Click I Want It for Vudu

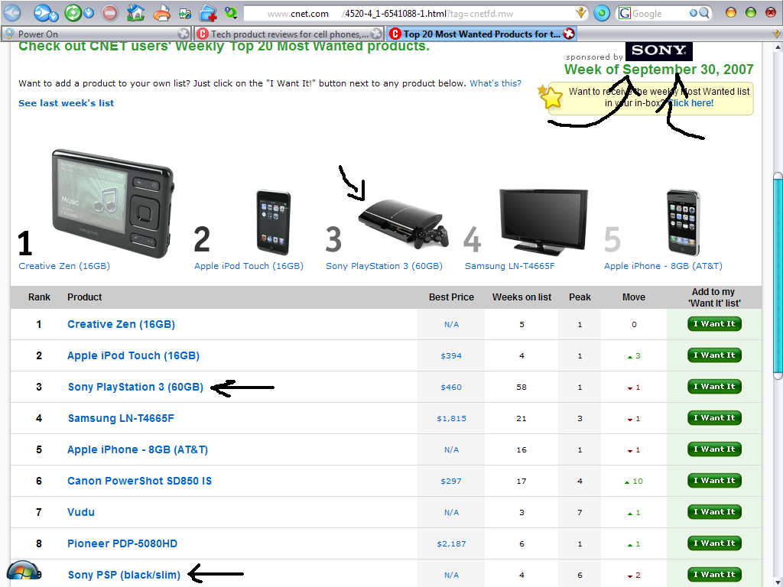pos(715,512)
